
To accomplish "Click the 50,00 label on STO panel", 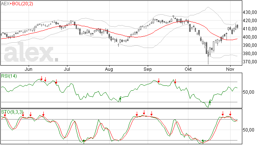I will click(x=248, y=130).
